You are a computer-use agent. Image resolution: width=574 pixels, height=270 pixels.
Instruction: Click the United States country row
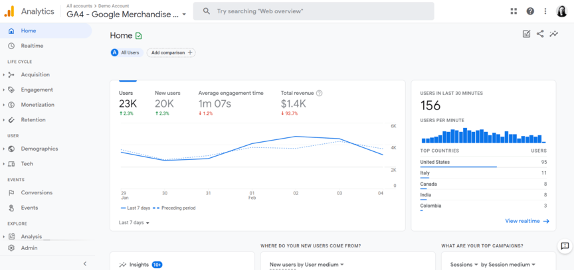pyautogui.click(x=484, y=163)
